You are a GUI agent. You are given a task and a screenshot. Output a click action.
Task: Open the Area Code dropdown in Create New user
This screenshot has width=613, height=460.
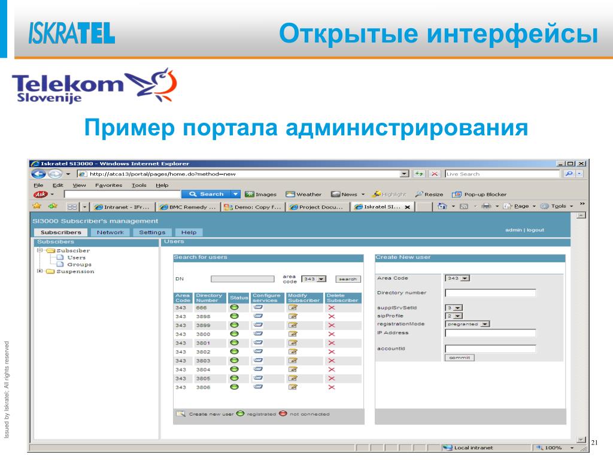tap(465, 278)
